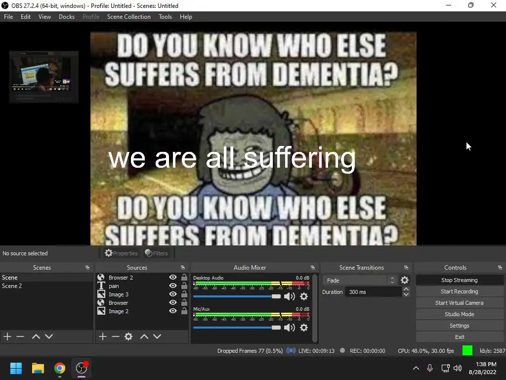This screenshot has height=380, width=506.
Task: Add a new source with plus icon
Action: coord(103,336)
